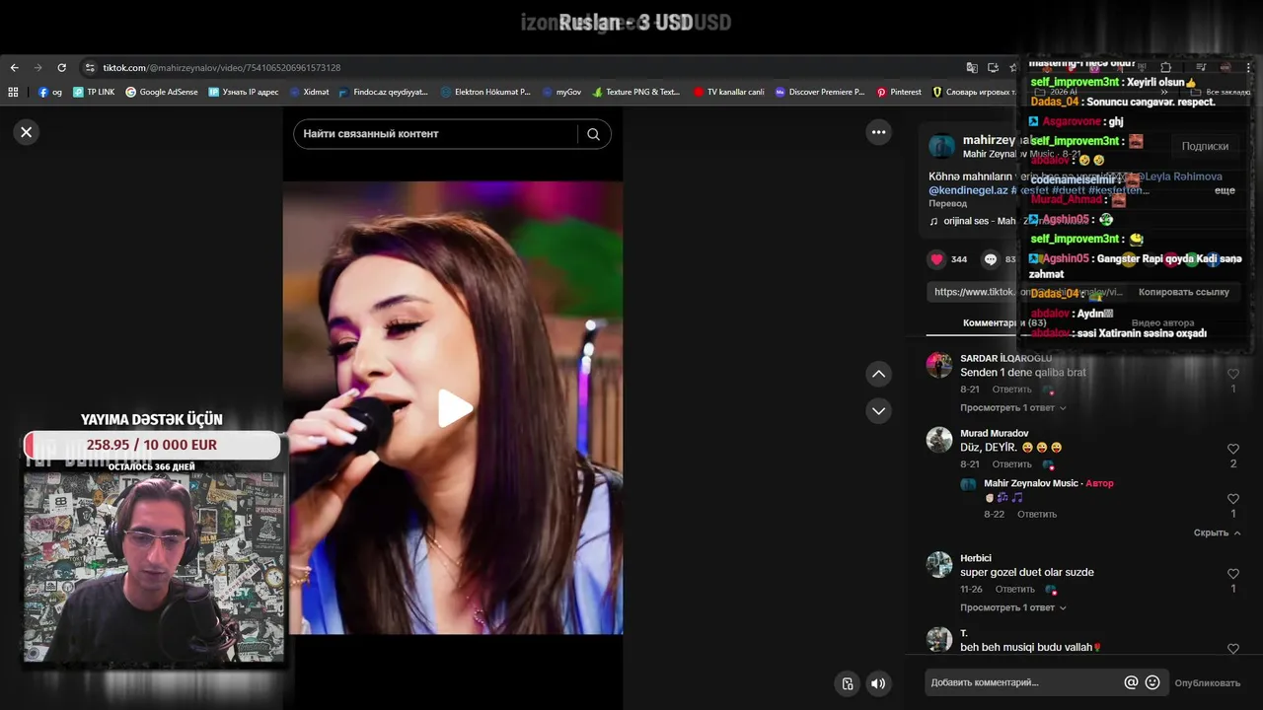Screen dimensions: 1263x710
Task: Click the icon beside the speaker button
Action: (847, 683)
